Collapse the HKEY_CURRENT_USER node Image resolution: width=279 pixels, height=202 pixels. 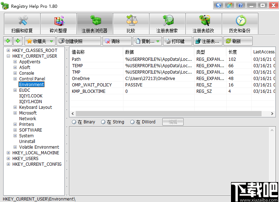(x=9, y=56)
